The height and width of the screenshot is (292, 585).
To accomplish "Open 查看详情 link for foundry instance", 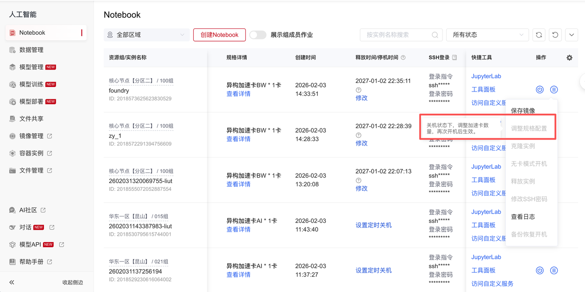I will point(239,94).
